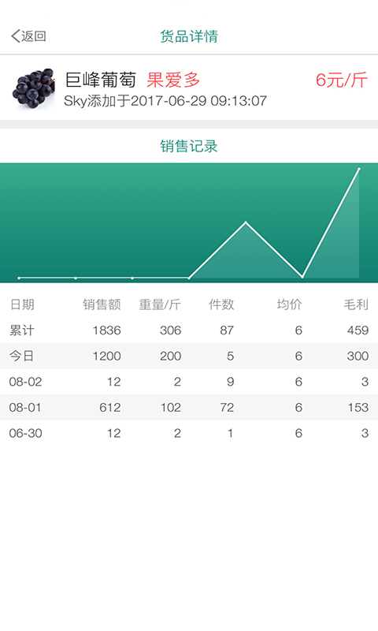Tap the 612 sales value
The image size is (378, 631).
coord(110,407)
